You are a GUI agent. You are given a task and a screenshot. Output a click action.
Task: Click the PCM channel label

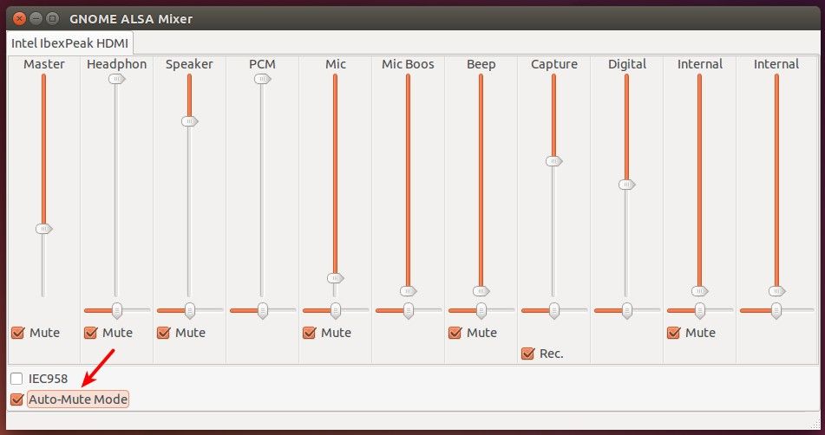click(x=262, y=64)
